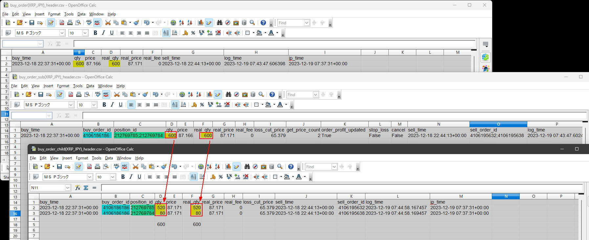Toggle Italic in buy_order_child window
This screenshot has width=589, height=240.
coord(131,177)
